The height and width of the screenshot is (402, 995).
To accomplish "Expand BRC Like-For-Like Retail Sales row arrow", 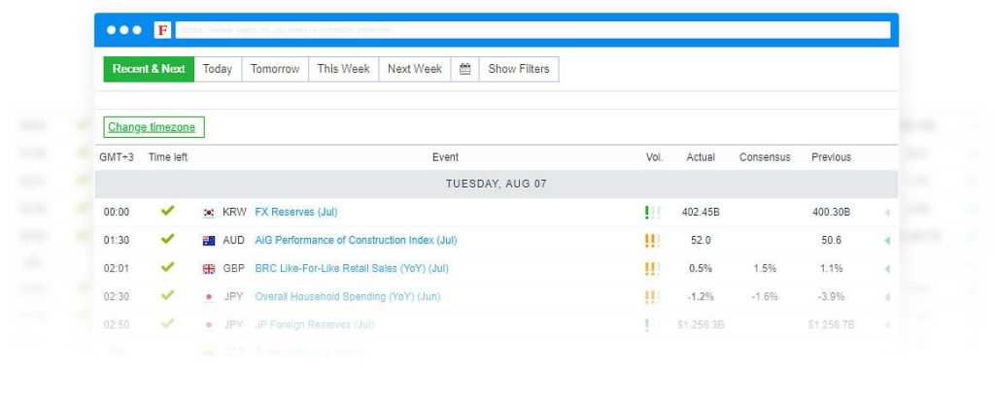I will (887, 269).
